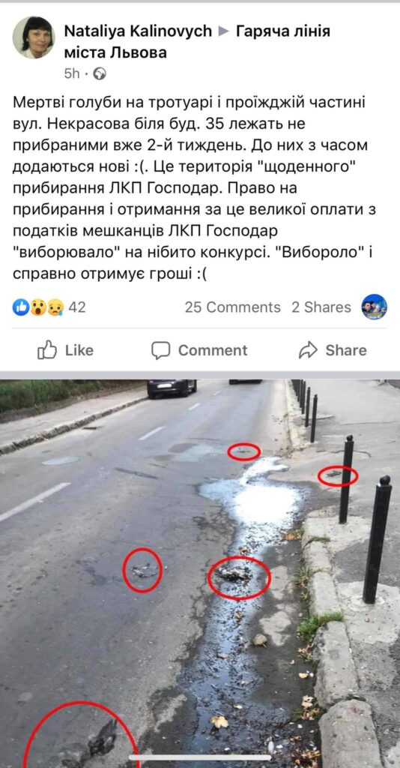400x768 pixels.
Task: Open Nataliya Kalinovych profile name link
Action: point(139,31)
